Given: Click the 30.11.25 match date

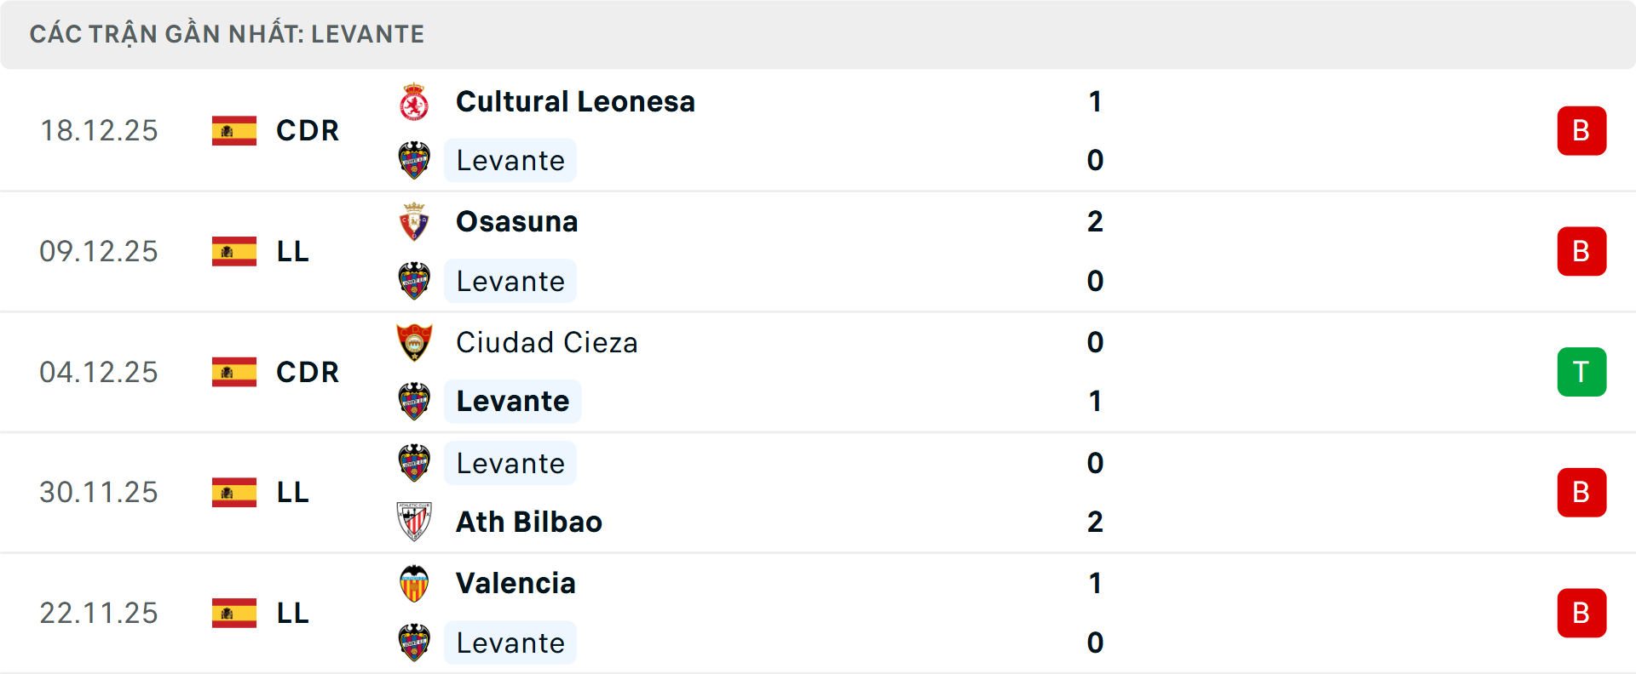Looking at the screenshot, I should 99,492.
